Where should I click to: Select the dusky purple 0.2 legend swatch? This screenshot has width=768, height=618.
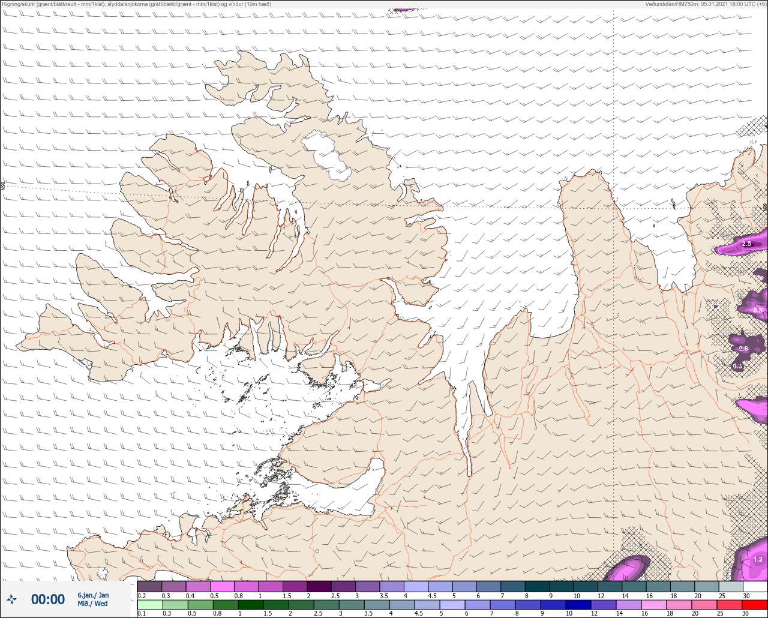click(149, 586)
